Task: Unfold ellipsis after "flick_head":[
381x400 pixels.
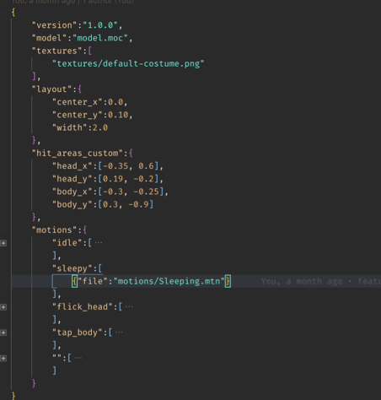Action: point(129,306)
